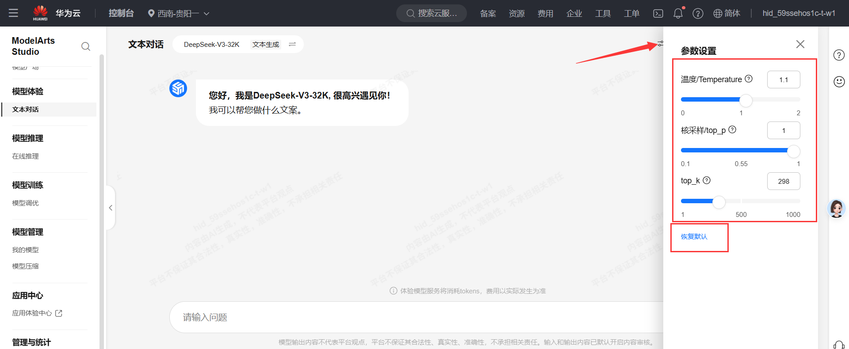The height and width of the screenshot is (349, 849).
Task: Open 模型调优 in the sidebar
Action: (25, 203)
